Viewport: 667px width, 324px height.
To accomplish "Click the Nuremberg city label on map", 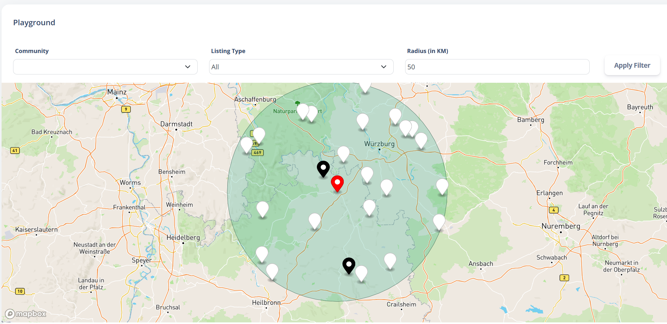I will [561, 226].
